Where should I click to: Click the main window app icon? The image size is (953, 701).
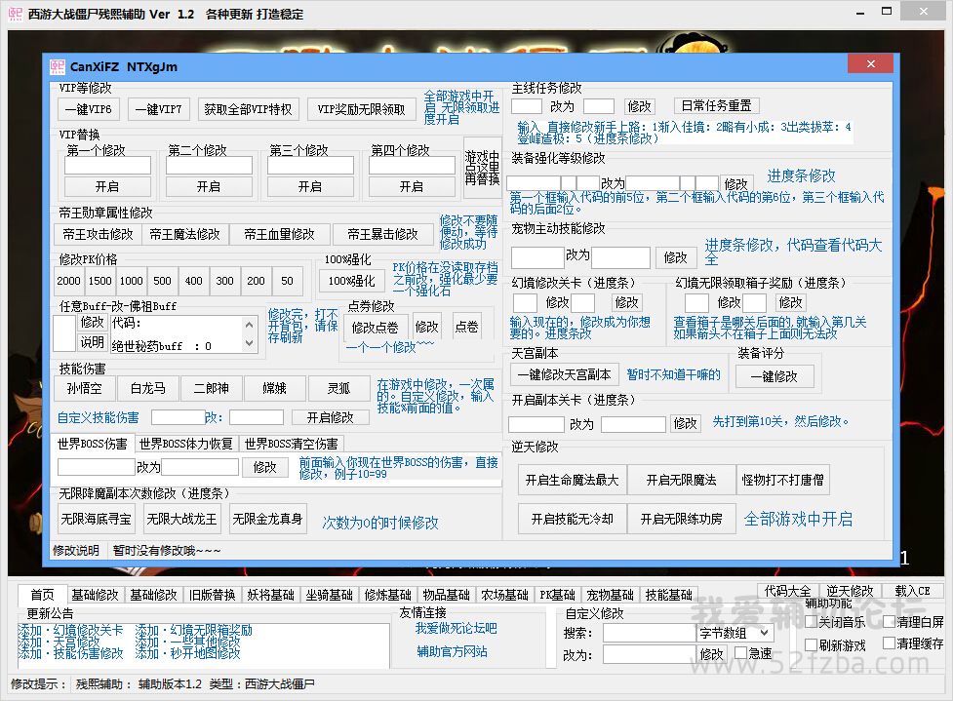tap(15, 14)
